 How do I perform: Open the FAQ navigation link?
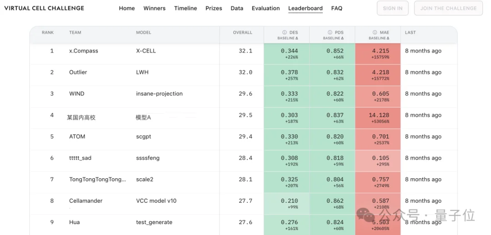[x=336, y=9]
